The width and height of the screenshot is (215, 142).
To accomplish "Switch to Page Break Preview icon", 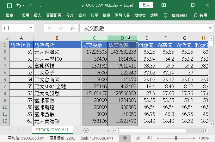I will [x=149, y=138].
